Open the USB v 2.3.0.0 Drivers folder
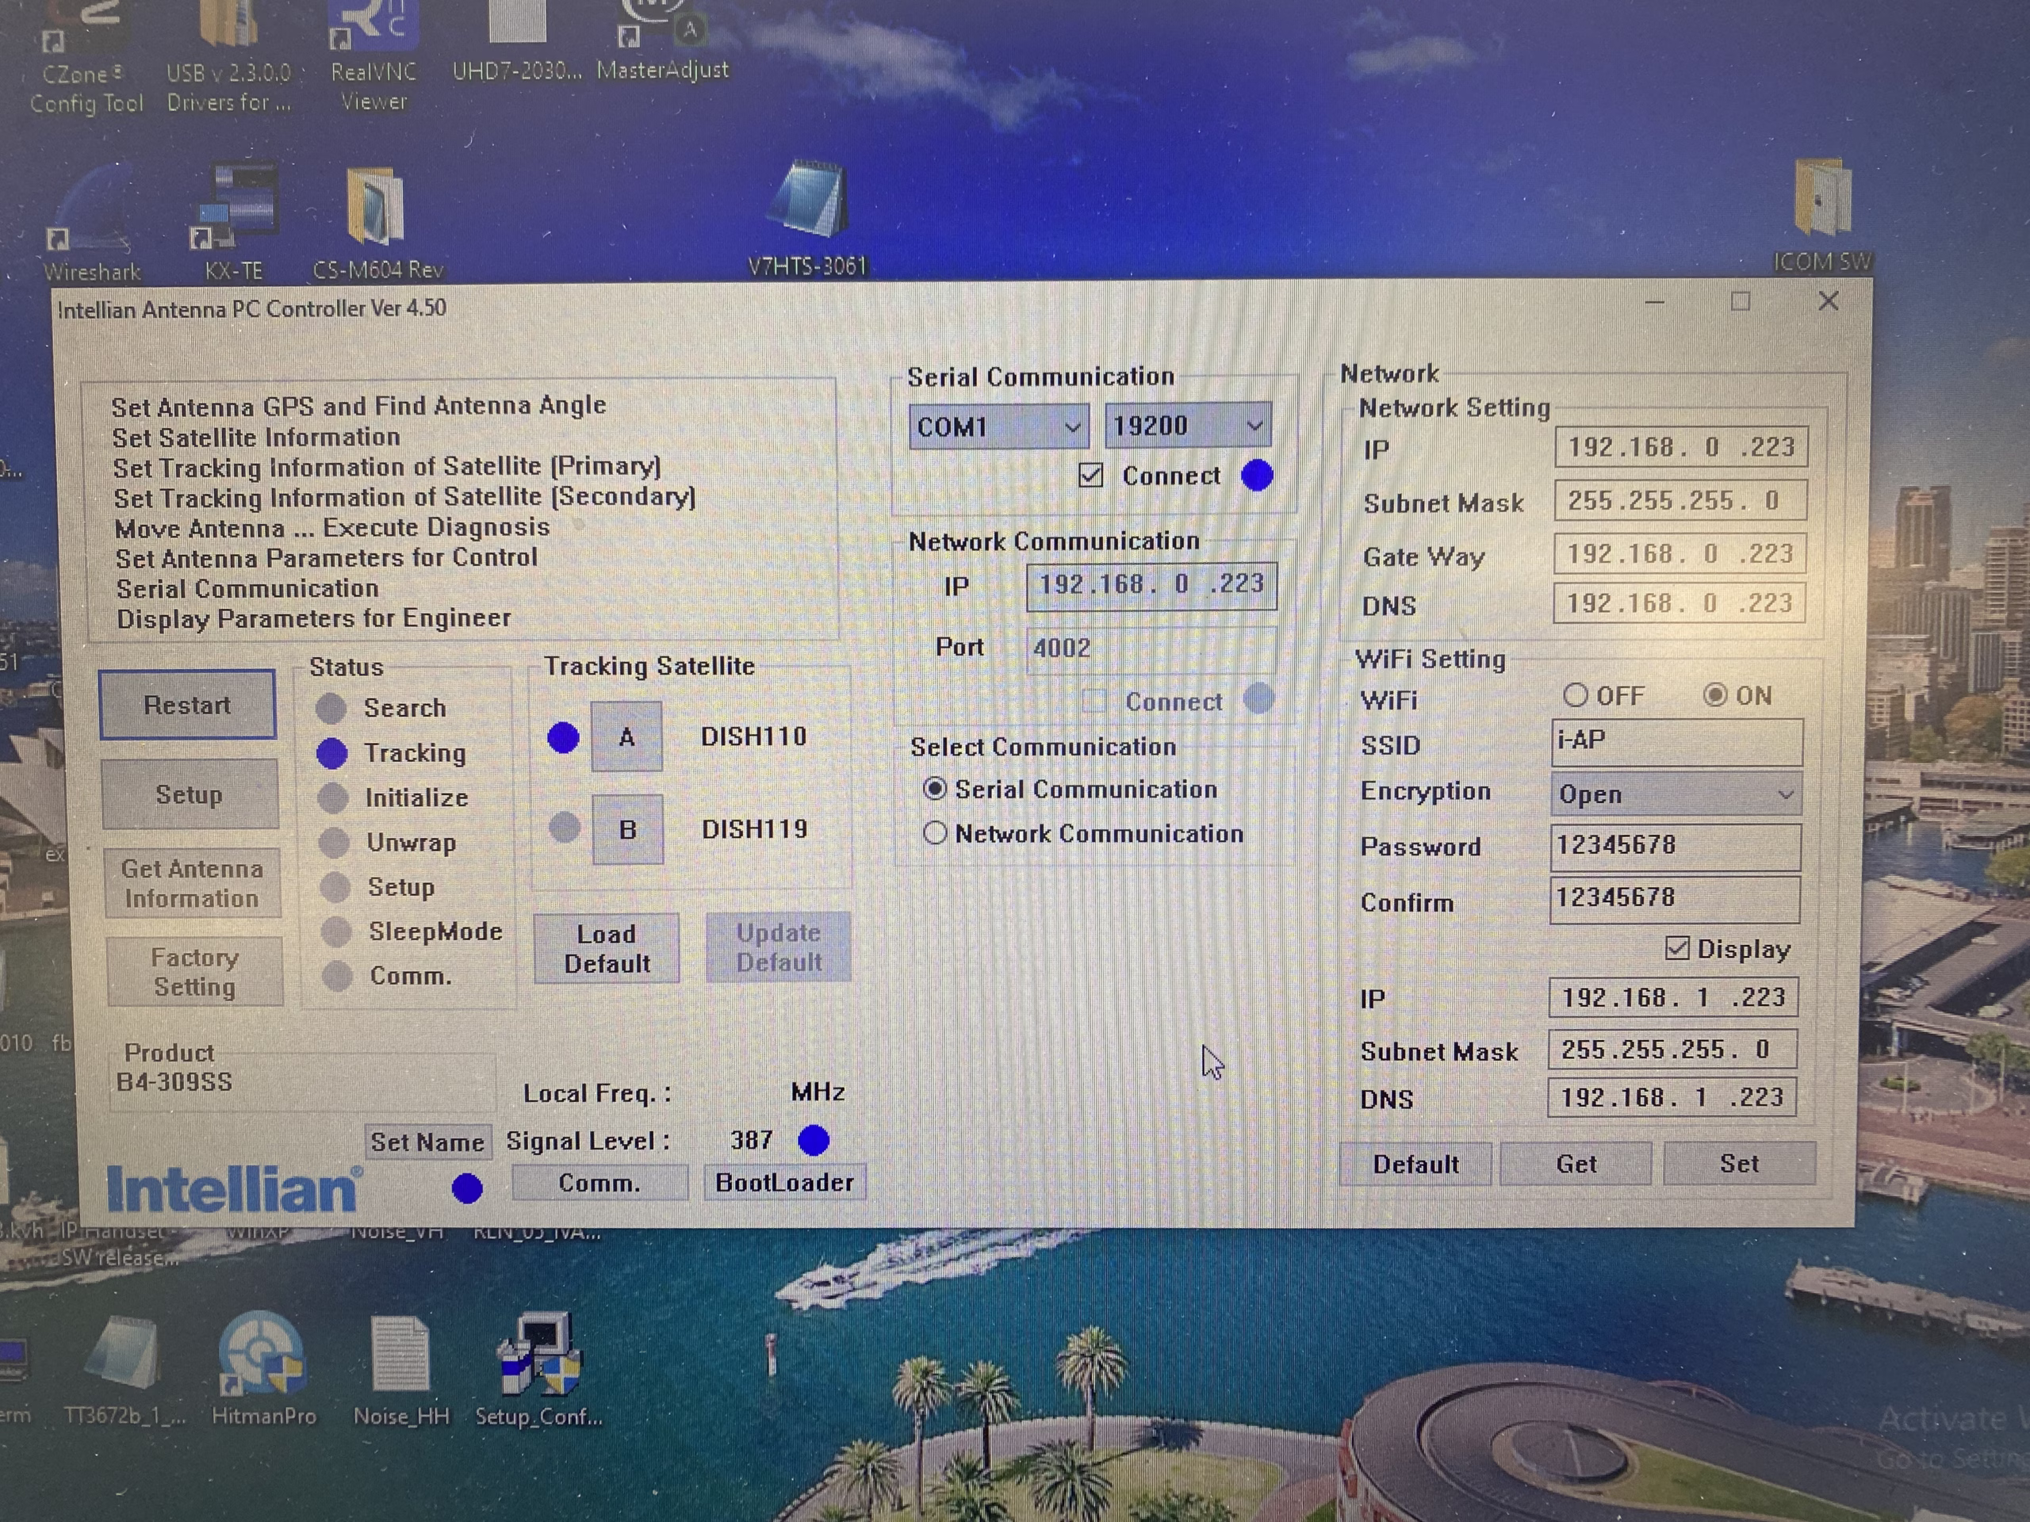 tap(228, 57)
